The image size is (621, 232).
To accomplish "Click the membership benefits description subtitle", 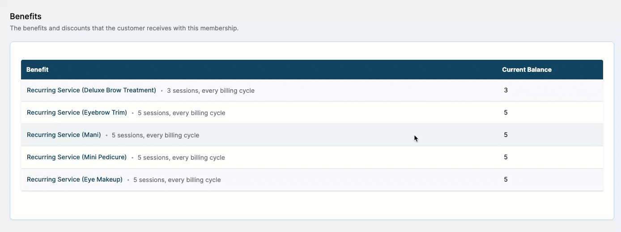I will click(124, 28).
